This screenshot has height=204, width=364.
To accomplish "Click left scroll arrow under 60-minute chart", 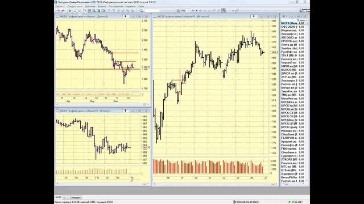I will pos(154,184).
